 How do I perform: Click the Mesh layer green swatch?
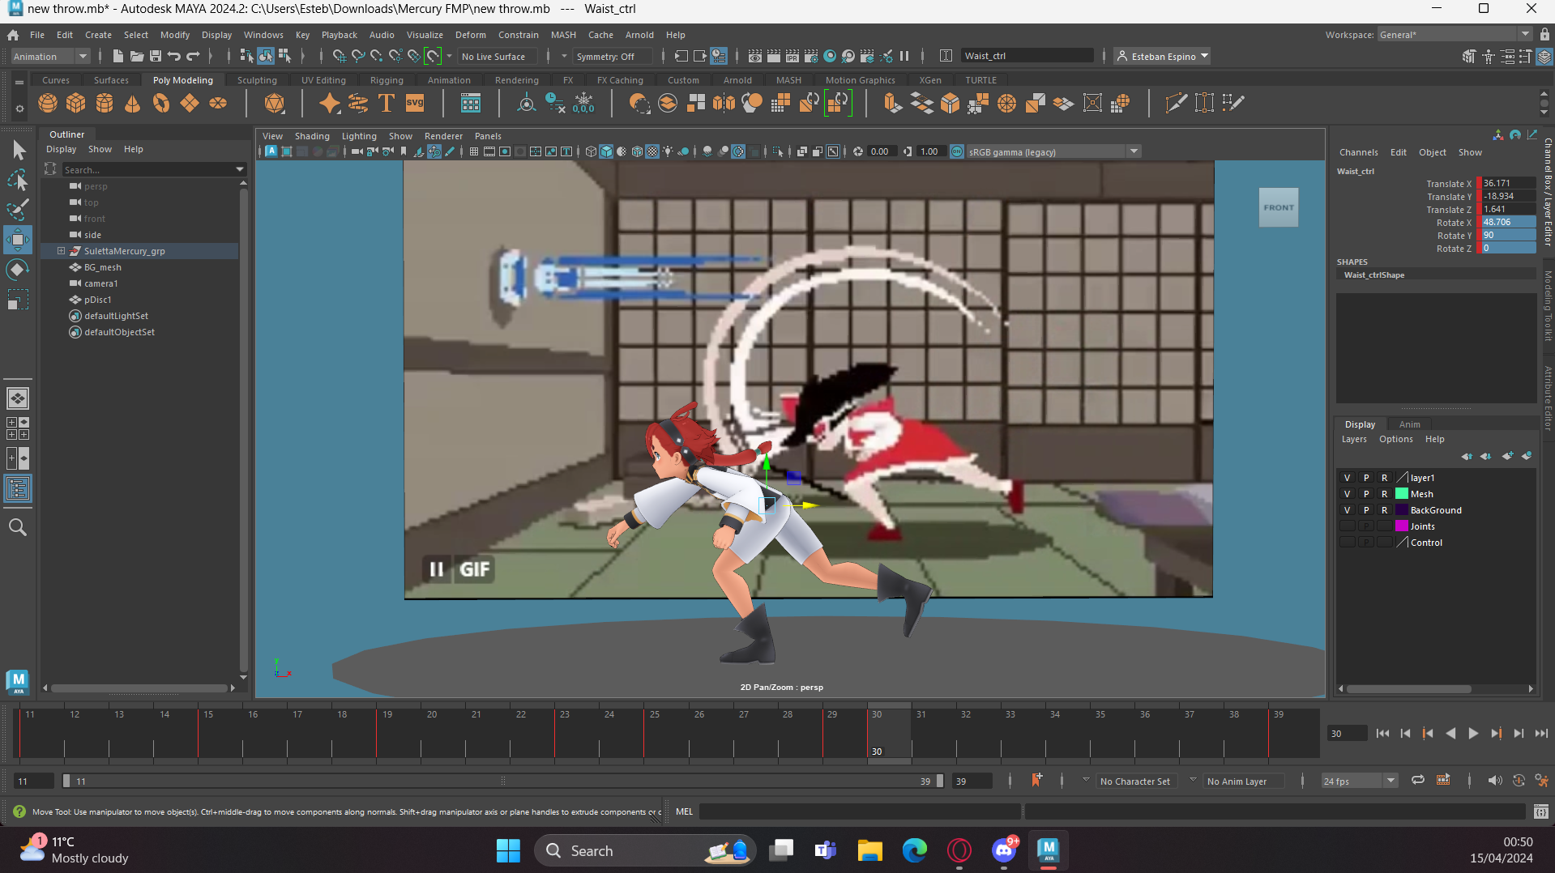(x=1402, y=494)
